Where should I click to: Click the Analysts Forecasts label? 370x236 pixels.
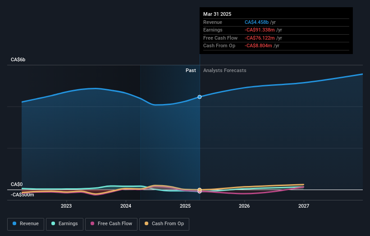point(224,71)
